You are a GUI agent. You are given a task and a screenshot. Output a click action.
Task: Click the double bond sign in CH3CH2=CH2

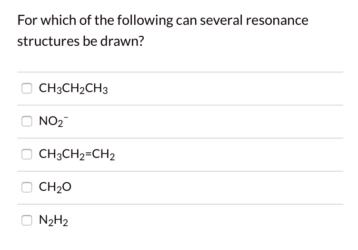93,155
